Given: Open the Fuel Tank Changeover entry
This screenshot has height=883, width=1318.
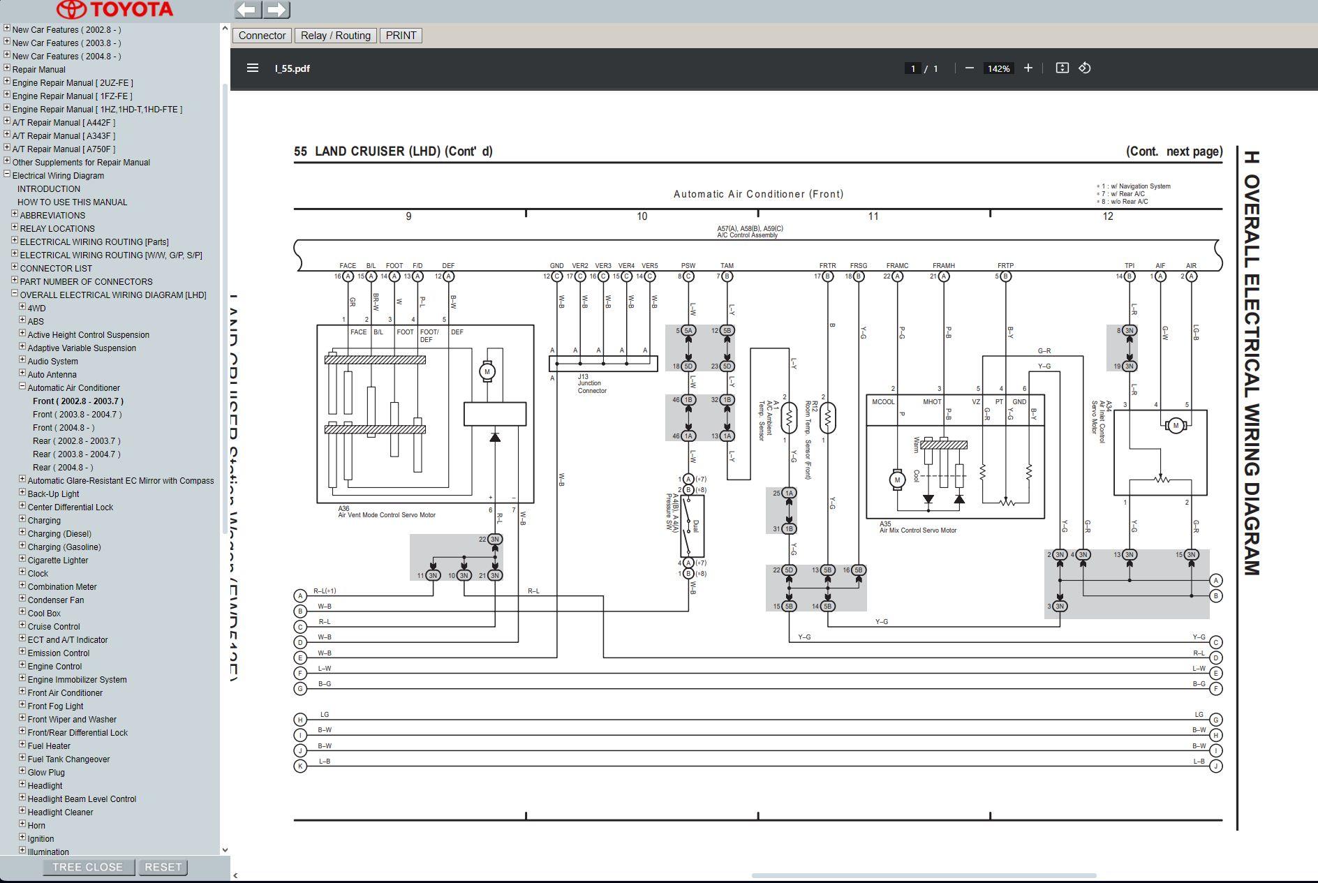Looking at the screenshot, I should click(x=68, y=759).
